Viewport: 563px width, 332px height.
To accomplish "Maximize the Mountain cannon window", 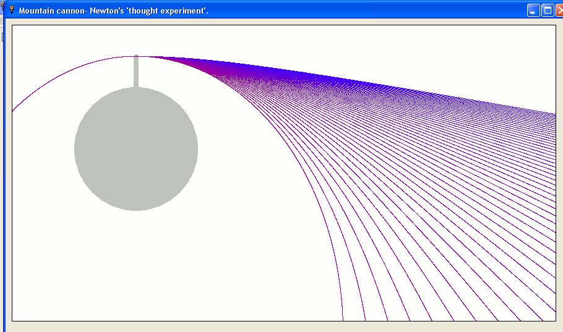I will pyautogui.click(x=548, y=11).
